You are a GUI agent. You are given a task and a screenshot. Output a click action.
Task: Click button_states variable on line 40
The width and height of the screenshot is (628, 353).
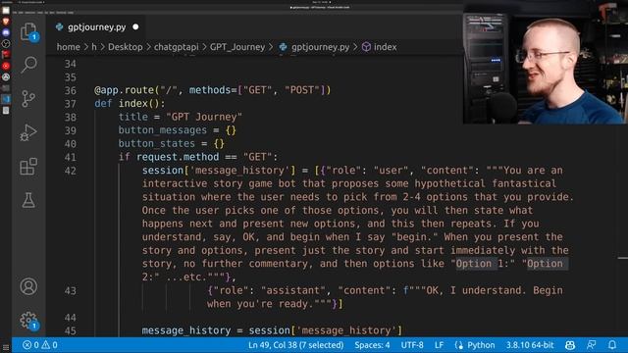pyautogui.click(x=156, y=143)
